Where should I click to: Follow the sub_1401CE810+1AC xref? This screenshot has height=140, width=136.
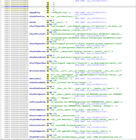pos(97,127)
